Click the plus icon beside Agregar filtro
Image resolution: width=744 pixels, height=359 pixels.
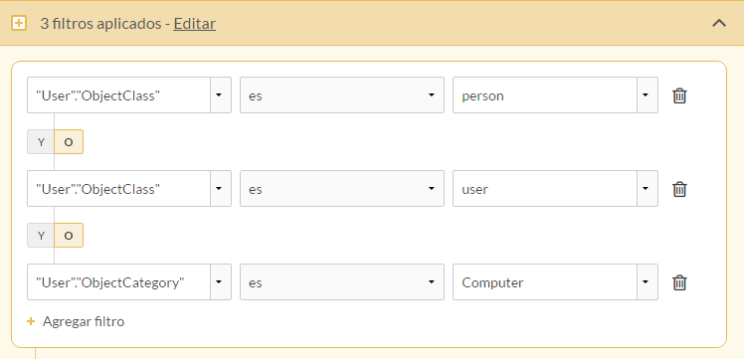point(31,321)
